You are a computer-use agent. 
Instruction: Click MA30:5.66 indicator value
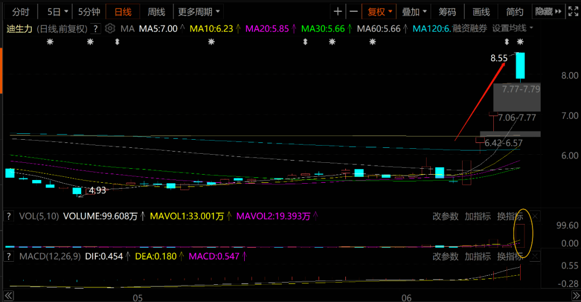click(323, 28)
